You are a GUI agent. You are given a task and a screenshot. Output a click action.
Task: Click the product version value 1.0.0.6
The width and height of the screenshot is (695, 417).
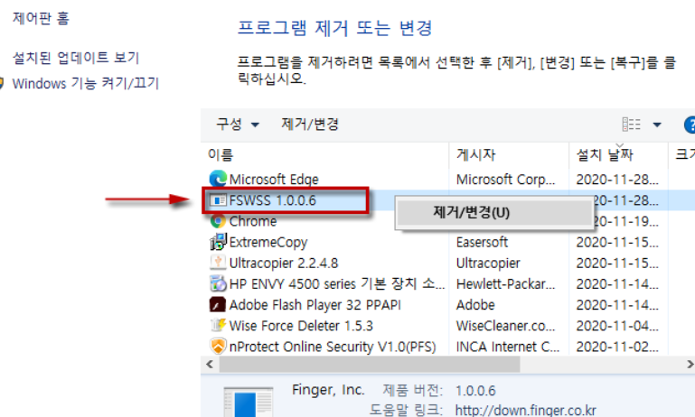(475, 391)
